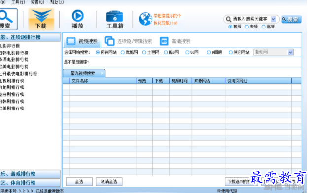Select the 56网 radio option

click(x=187, y=52)
